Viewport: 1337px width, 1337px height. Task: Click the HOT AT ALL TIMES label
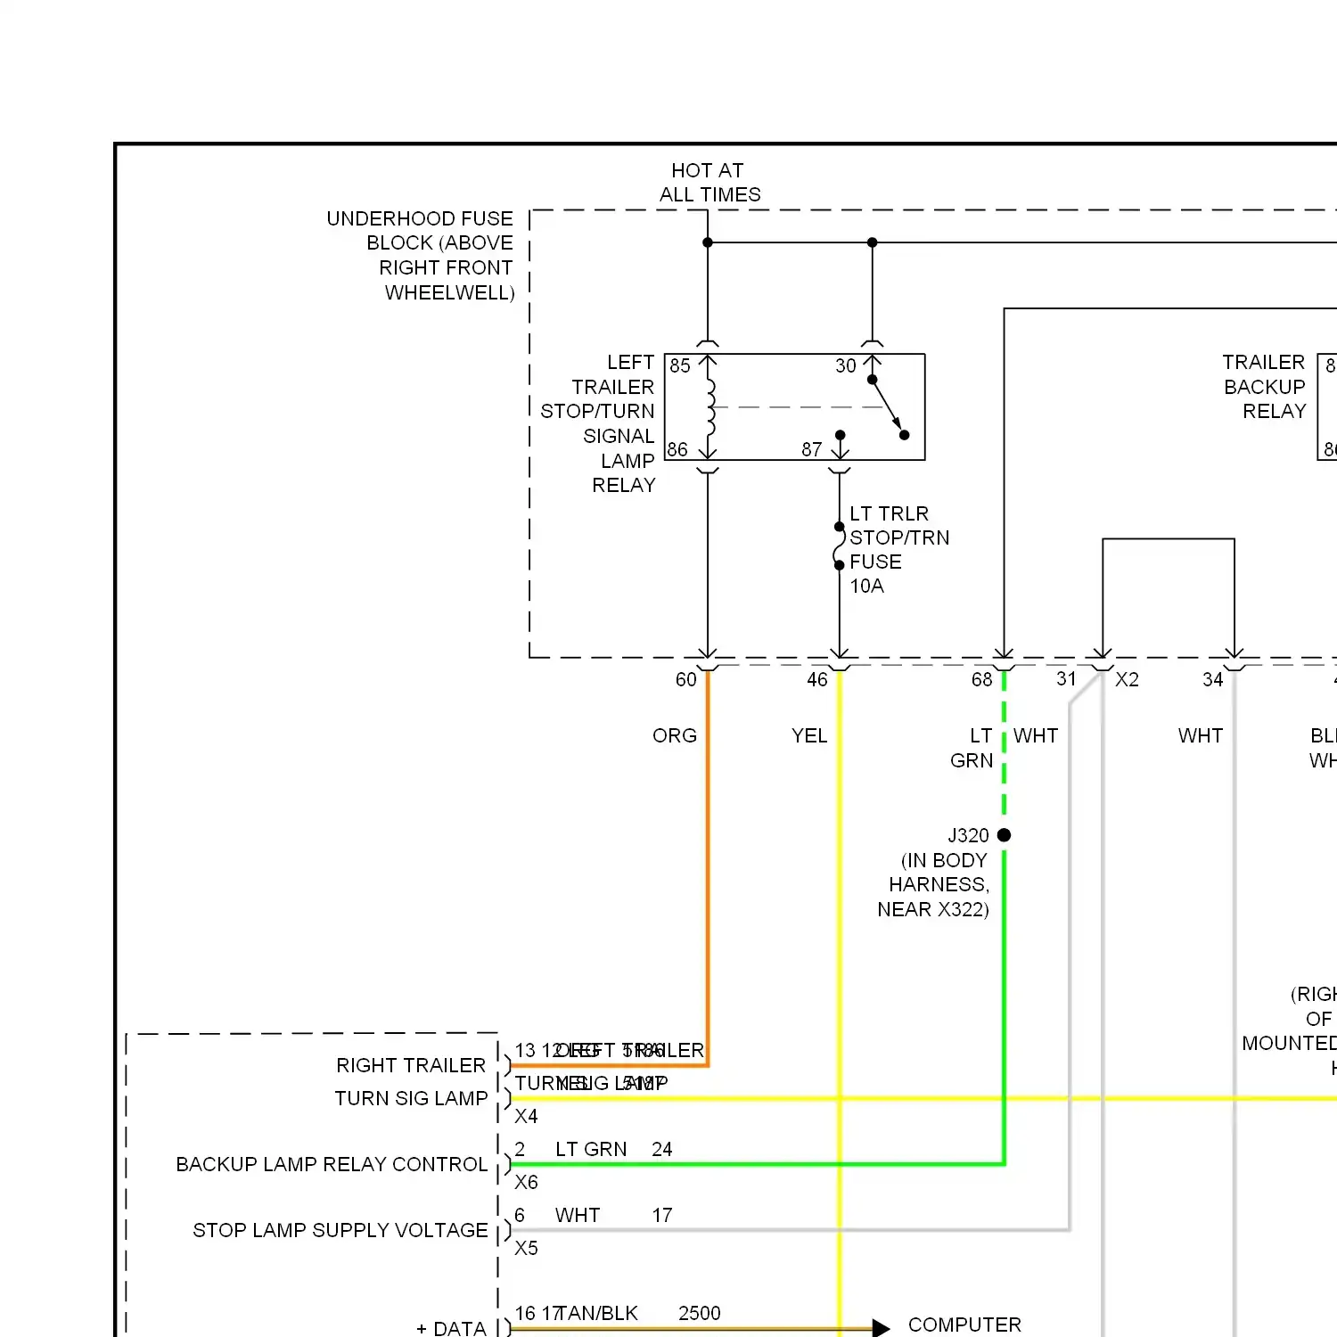point(710,183)
